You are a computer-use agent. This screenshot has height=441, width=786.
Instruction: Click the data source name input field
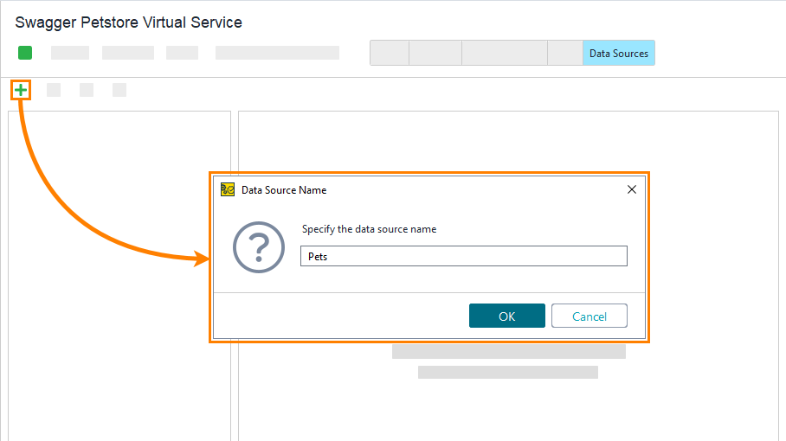coord(464,256)
